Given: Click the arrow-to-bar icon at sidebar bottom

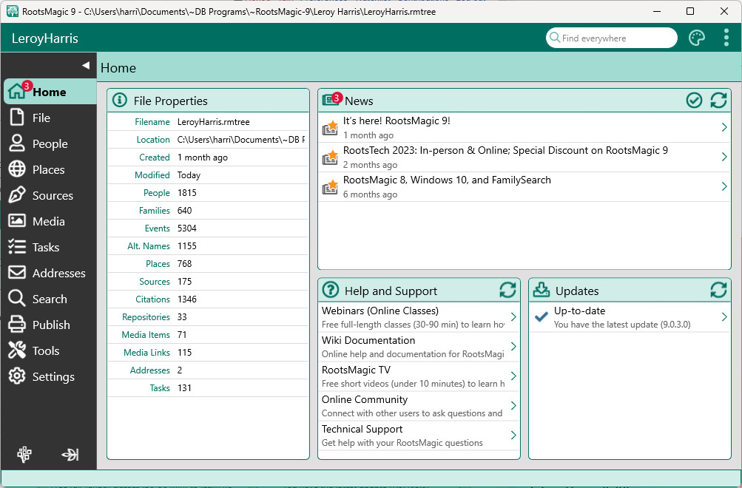Looking at the screenshot, I should coord(70,455).
